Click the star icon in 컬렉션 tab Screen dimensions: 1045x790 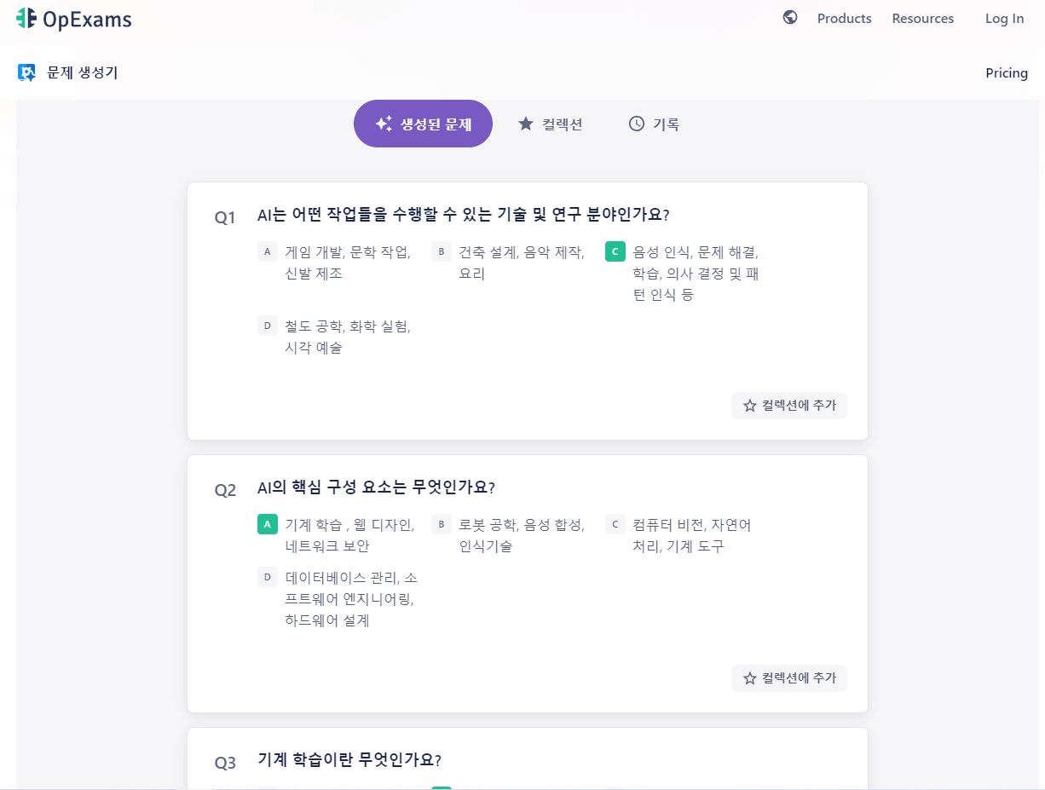coord(526,124)
